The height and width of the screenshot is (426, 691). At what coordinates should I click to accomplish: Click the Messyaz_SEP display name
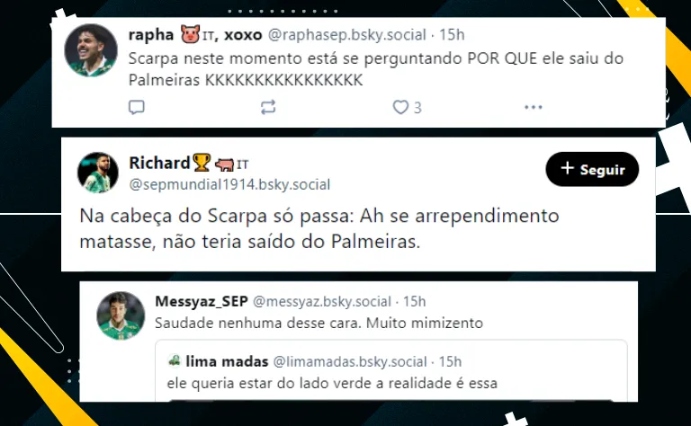click(x=202, y=301)
